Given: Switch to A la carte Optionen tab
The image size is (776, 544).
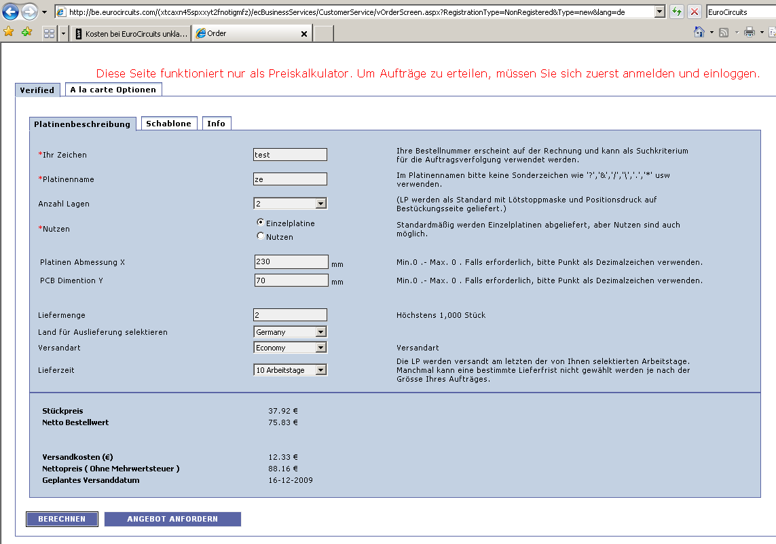Looking at the screenshot, I should [113, 90].
